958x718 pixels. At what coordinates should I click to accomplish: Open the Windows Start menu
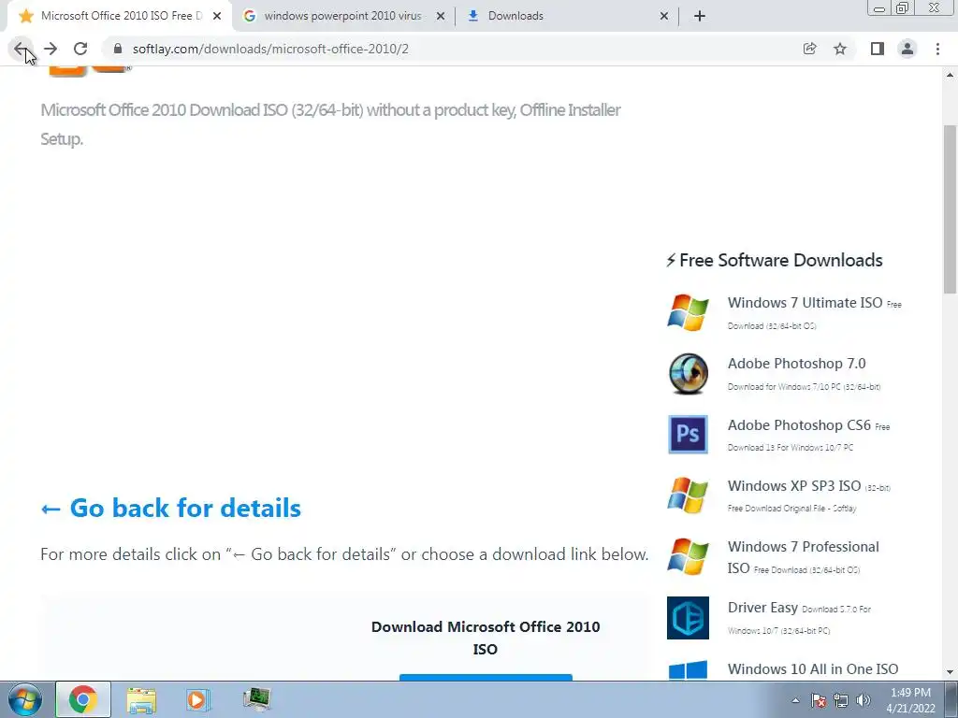tap(25, 699)
